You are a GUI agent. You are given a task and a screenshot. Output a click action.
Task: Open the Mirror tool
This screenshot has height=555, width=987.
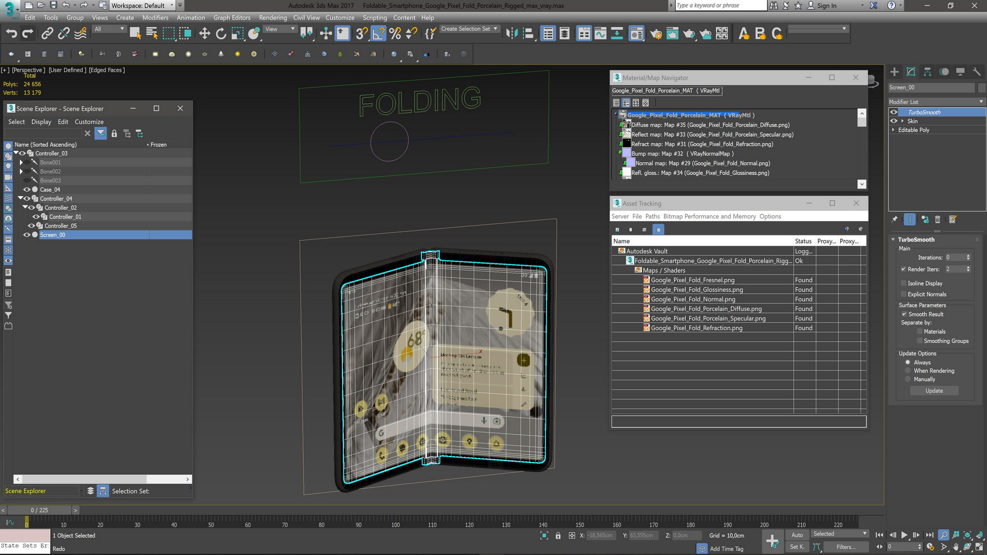pos(511,34)
